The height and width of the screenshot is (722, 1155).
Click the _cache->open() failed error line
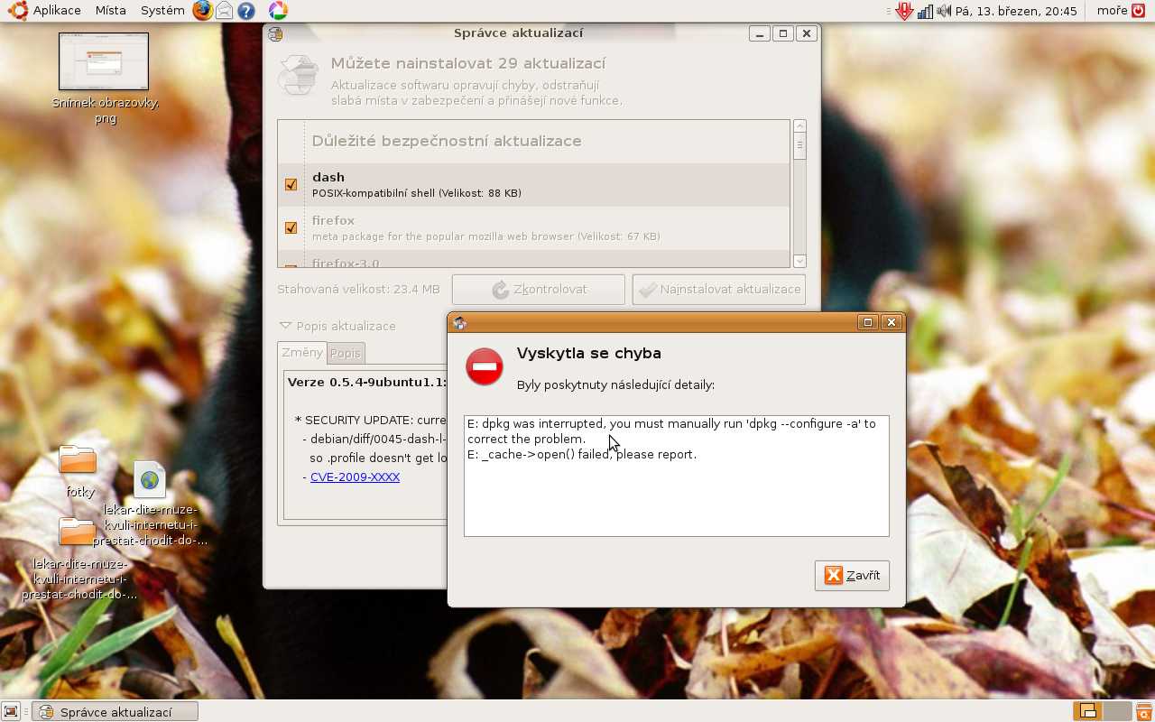point(582,454)
